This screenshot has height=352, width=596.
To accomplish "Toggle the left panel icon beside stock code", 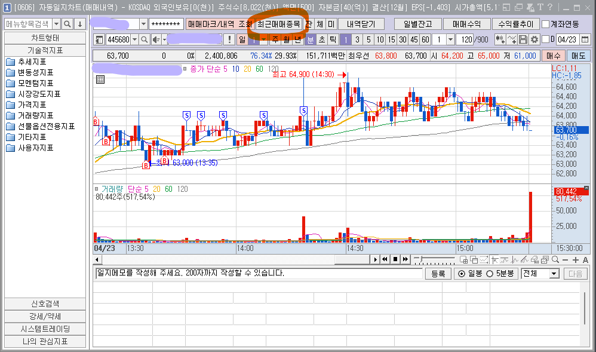I will (99, 39).
